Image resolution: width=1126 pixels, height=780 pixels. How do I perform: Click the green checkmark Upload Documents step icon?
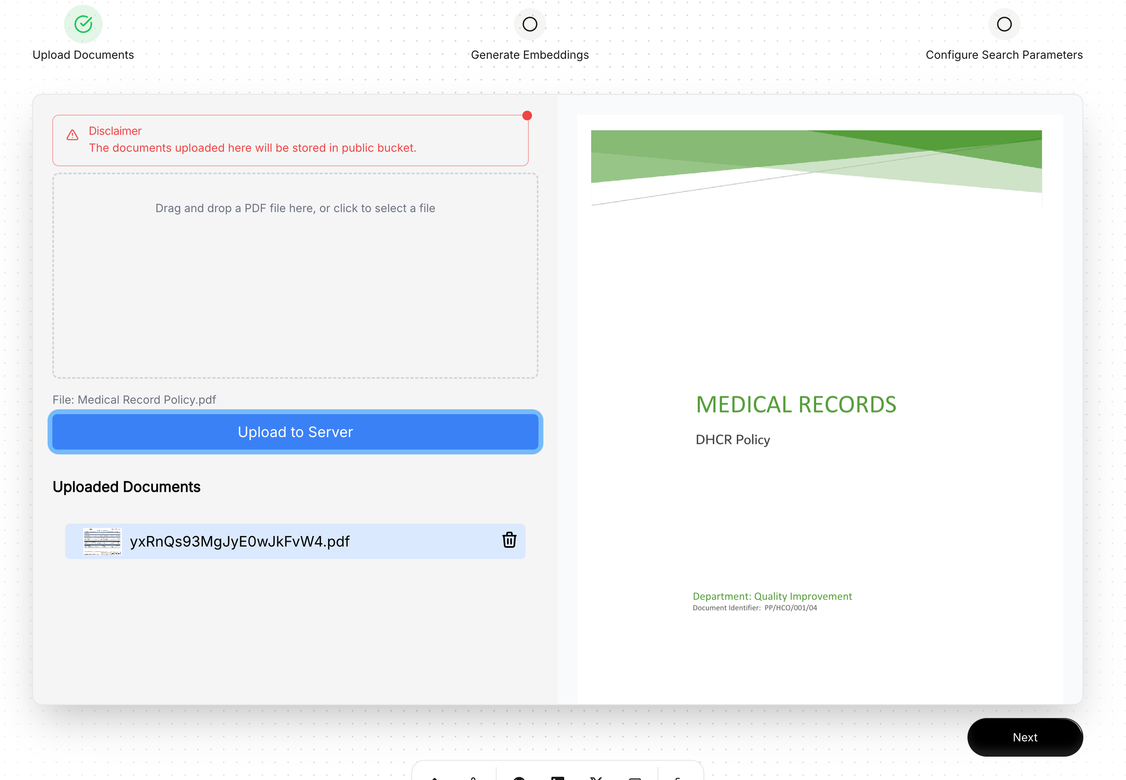click(x=83, y=24)
